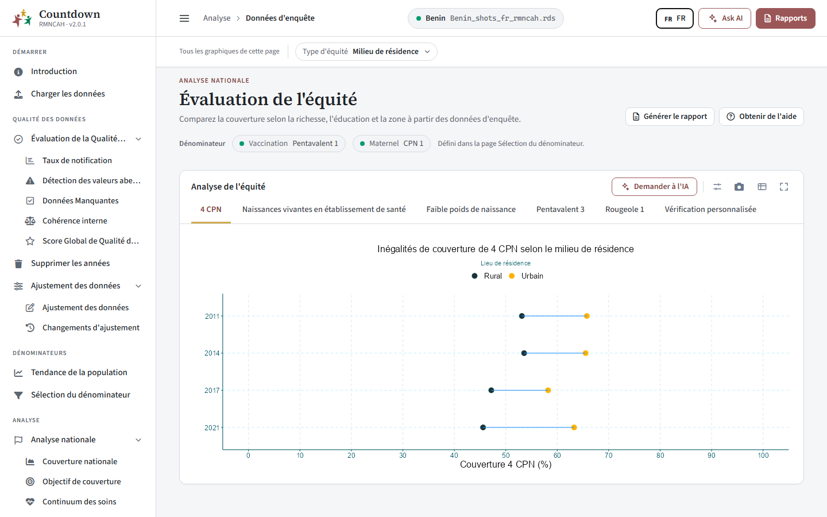Collapse Analyse nationale section chevron
Viewport: 827px width, 517px height.
pos(138,440)
